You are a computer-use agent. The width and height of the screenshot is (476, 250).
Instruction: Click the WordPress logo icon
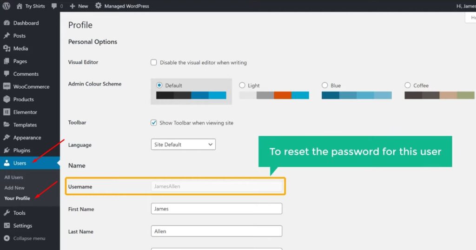click(x=7, y=6)
